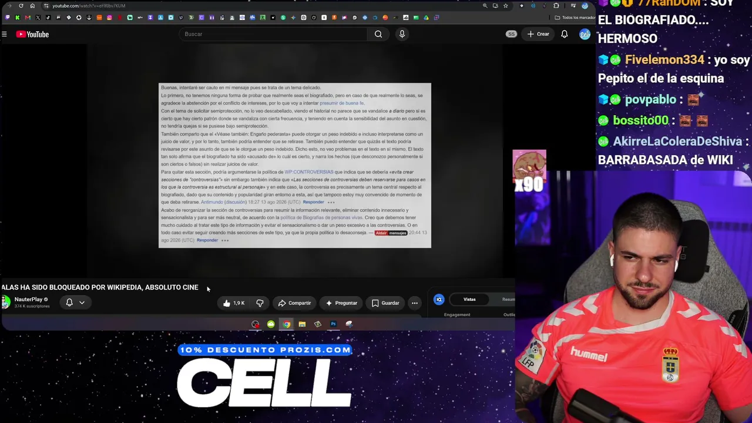Open the green cloud taskbar icon
The height and width of the screenshot is (423, 752).
coord(271,324)
